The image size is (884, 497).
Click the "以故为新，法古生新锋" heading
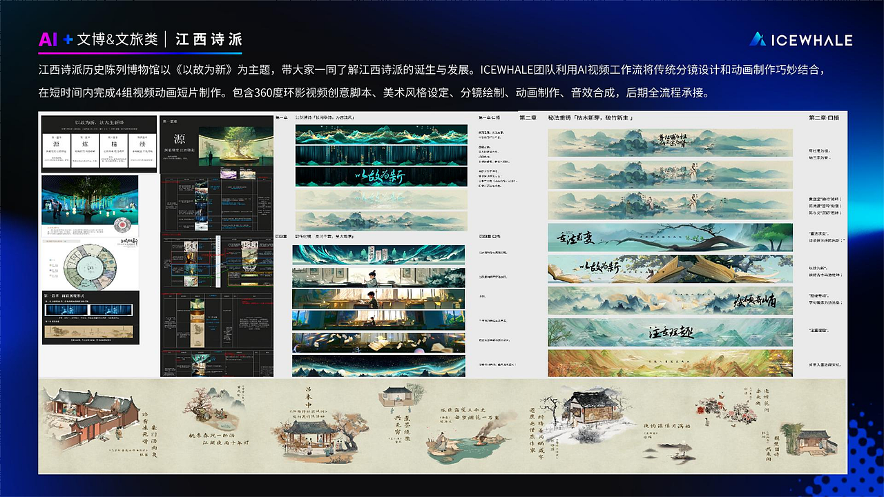point(100,122)
